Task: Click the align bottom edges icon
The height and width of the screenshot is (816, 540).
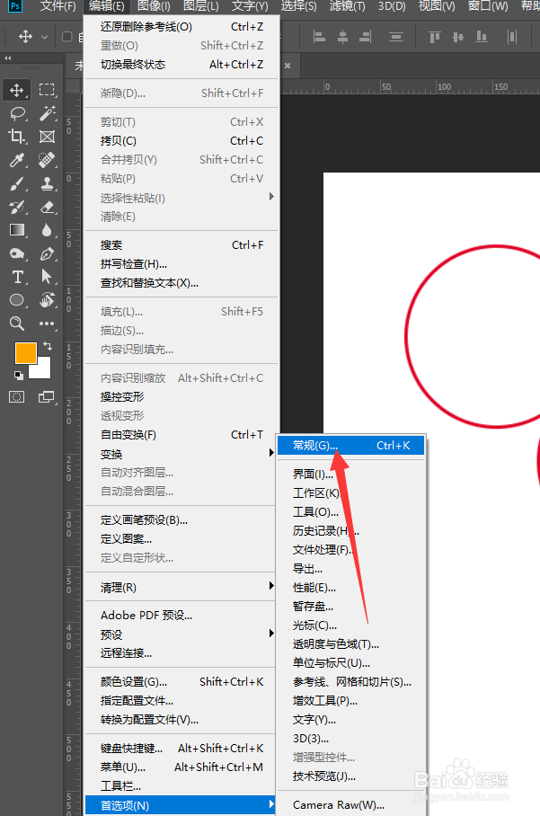Action: point(482,37)
